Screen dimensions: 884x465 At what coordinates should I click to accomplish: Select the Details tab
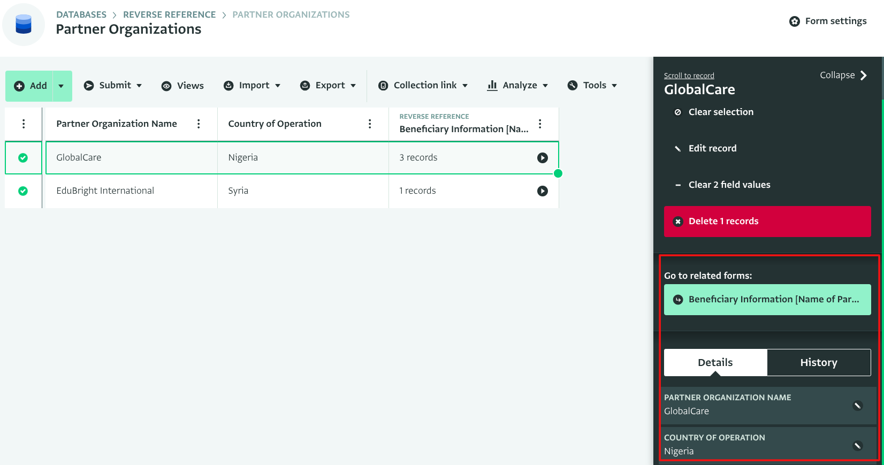715,363
